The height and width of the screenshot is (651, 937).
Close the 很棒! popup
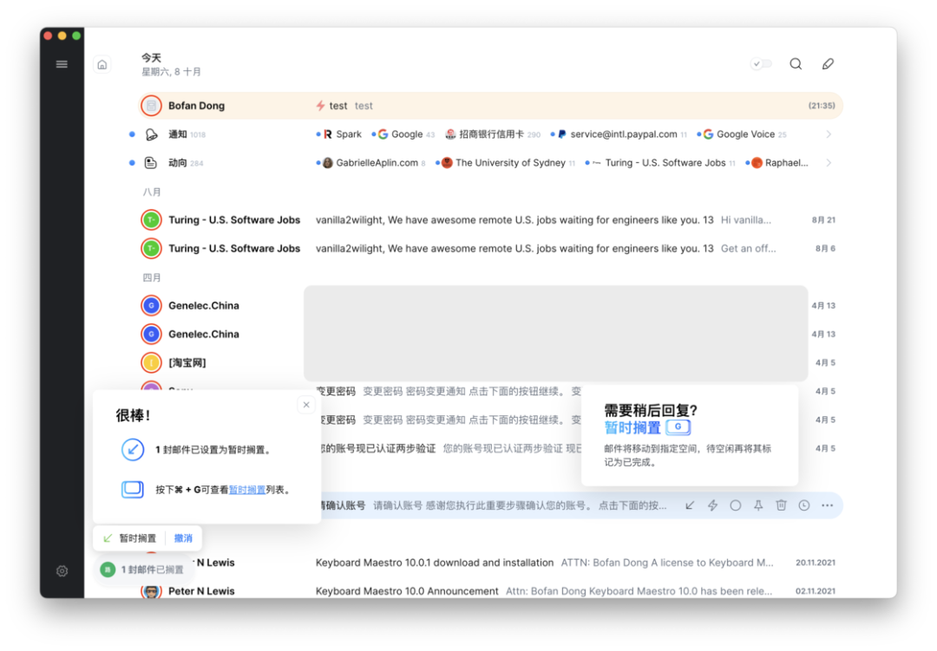[306, 405]
